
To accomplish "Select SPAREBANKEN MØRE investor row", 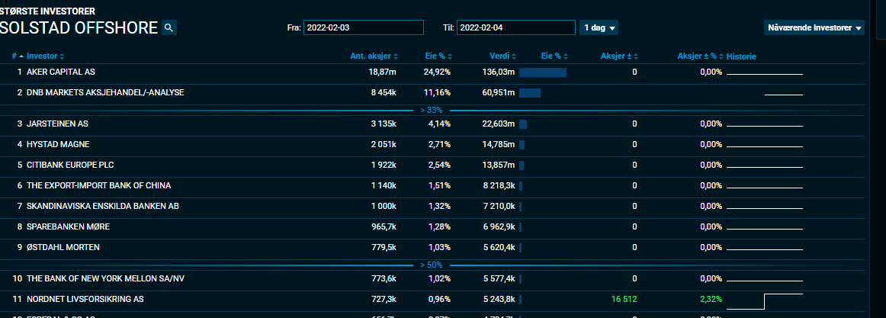I will [432, 226].
